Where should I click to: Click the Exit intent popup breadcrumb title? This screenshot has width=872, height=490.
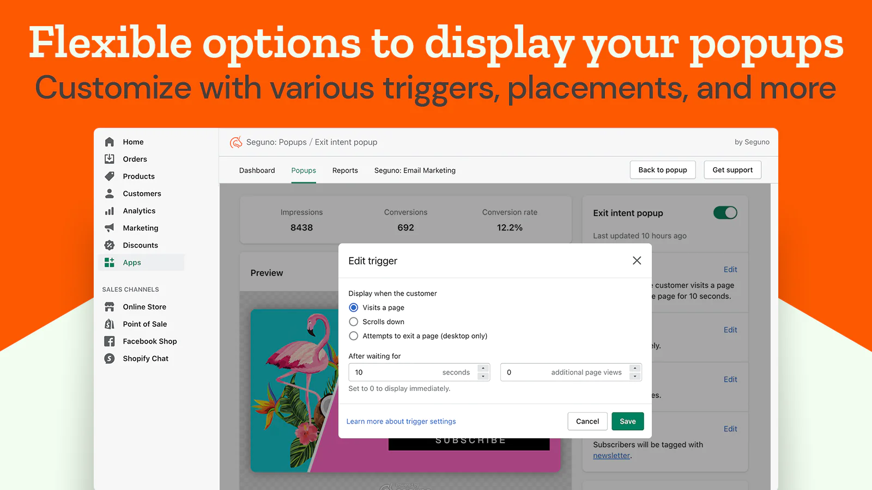pyautogui.click(x=346, y=142)
